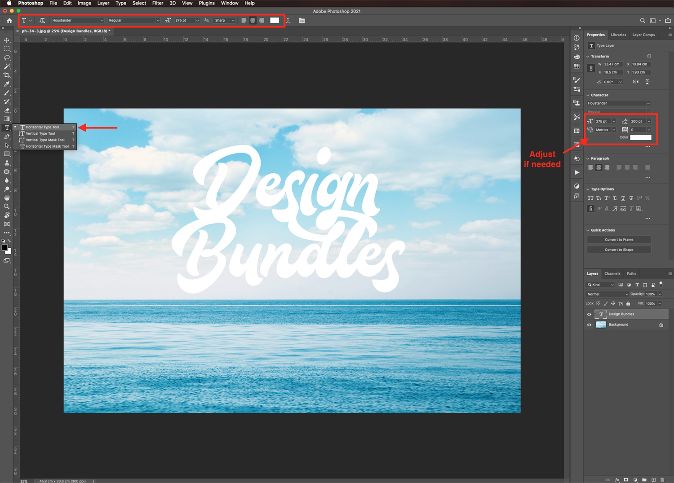674x483 pixels.
Task: Open Color swatch in Character section
Action: 640,137
